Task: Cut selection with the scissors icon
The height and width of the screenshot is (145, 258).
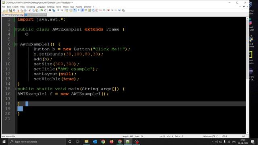Action: [x=29, y=10]
